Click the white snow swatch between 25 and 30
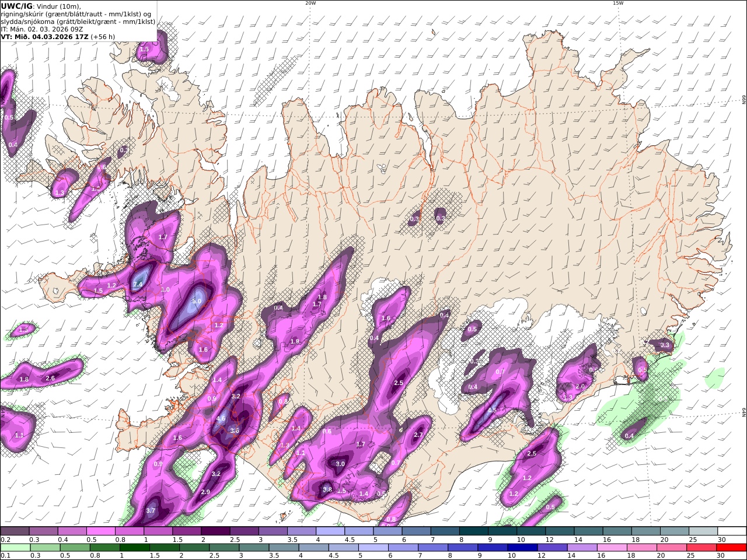Screen dimensions: 747x560 [704, 531]
